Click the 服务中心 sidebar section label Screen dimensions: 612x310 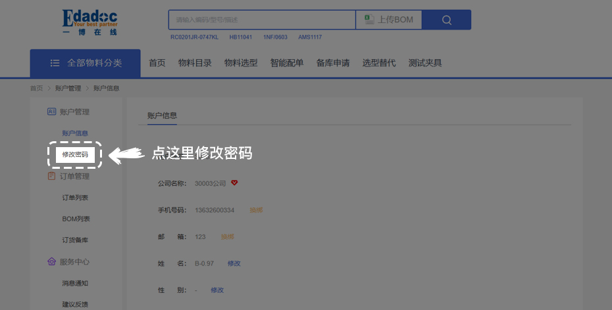click(x=74, y=261)
